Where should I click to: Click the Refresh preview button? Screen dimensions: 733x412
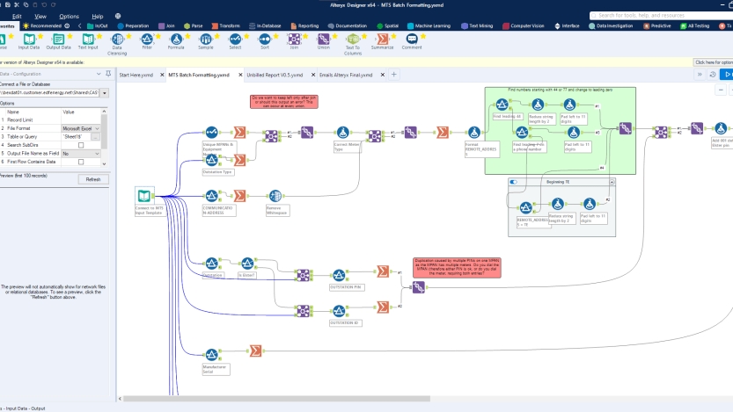tap(92, 179)
